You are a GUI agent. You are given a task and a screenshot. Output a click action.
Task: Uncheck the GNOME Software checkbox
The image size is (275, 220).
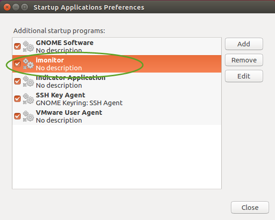pyautogui.click(x=17, y=46)
